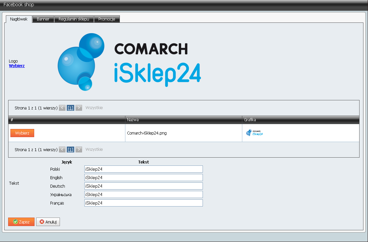Click the Deutsch language label
Image resolution: width=368 pixels, height=242 pixels.
point(58,186)
